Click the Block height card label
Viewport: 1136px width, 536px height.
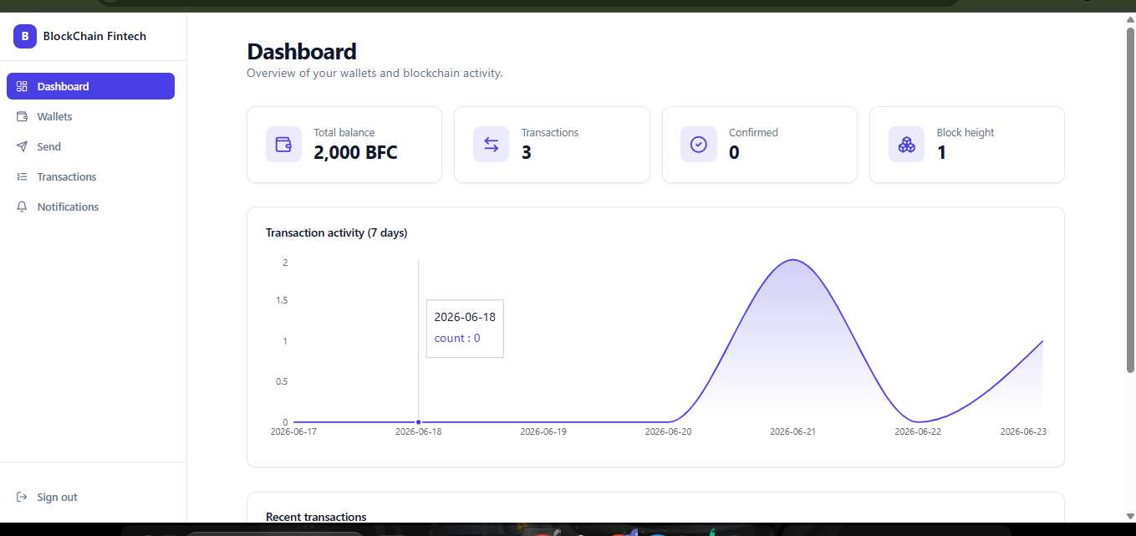pos(965,132)
